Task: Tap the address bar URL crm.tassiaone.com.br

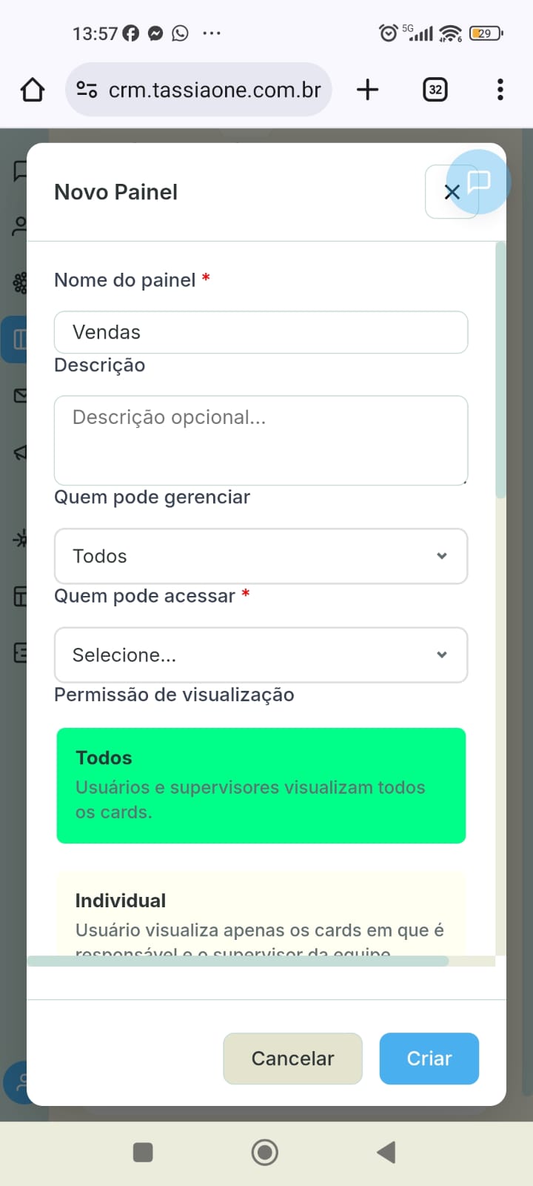Action: coord(215,90)
